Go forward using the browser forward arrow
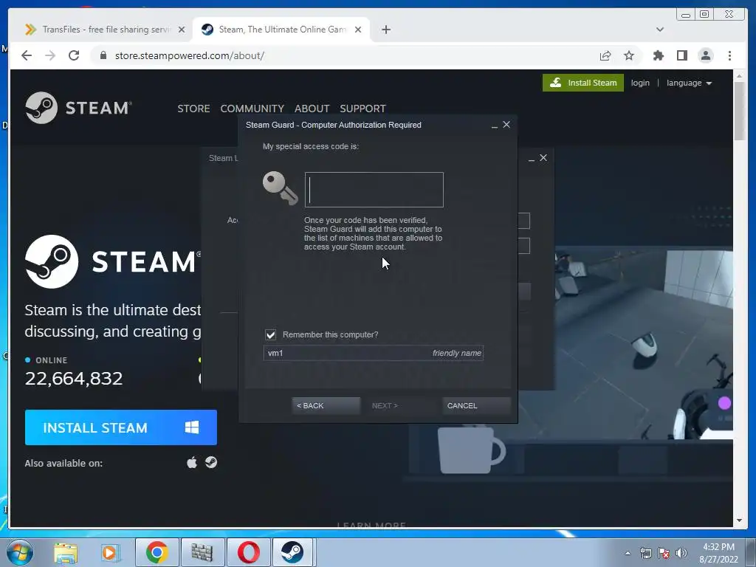The width and height of the screenshot is (756, 567). pyautogui.click(x=50, y=55)
